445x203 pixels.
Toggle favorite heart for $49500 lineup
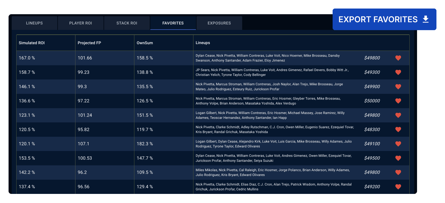[398, 158]
